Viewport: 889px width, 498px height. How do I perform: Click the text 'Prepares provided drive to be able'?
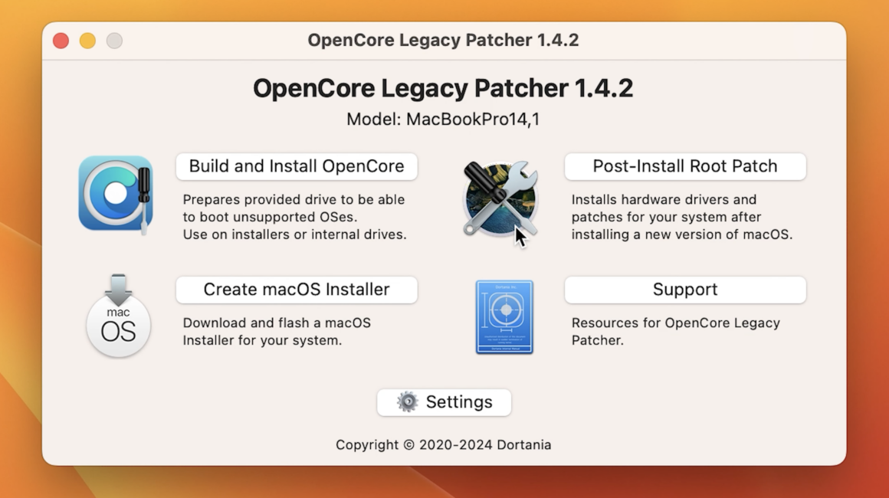click(294, 199)
